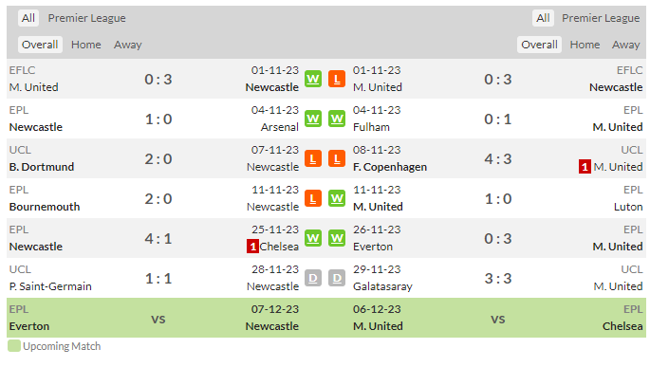Click Newcastle's green W badge for 01-11-23
Screen dimensions: 650x367
tap(313, 79)
